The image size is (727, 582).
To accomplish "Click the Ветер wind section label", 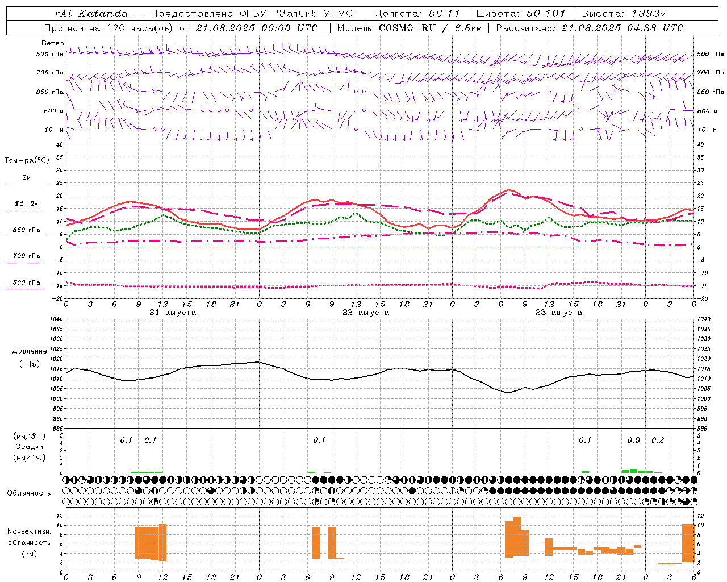I will (52, 43).
